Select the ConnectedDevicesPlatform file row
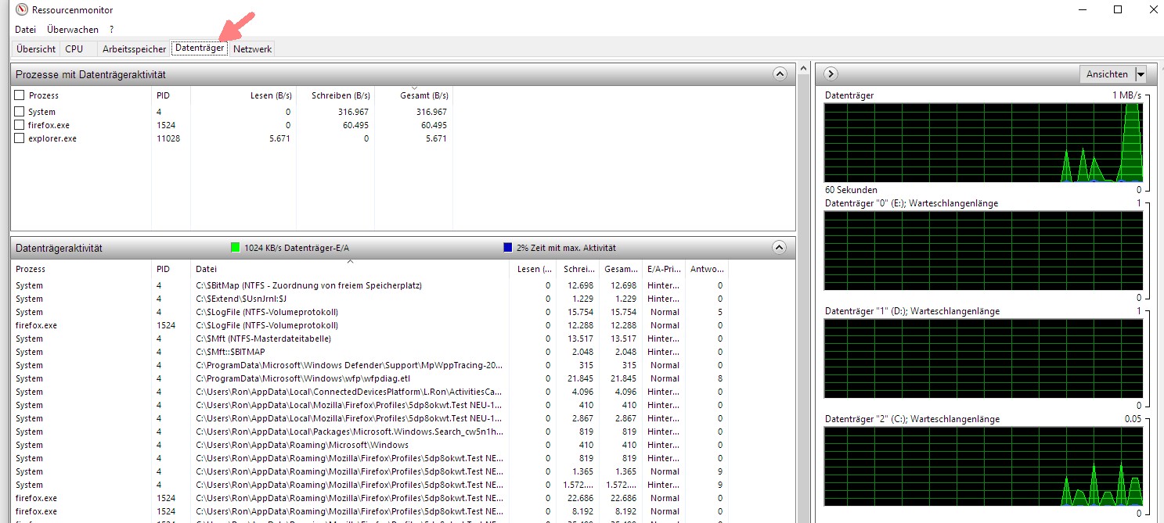 click(x=371, y=392)
